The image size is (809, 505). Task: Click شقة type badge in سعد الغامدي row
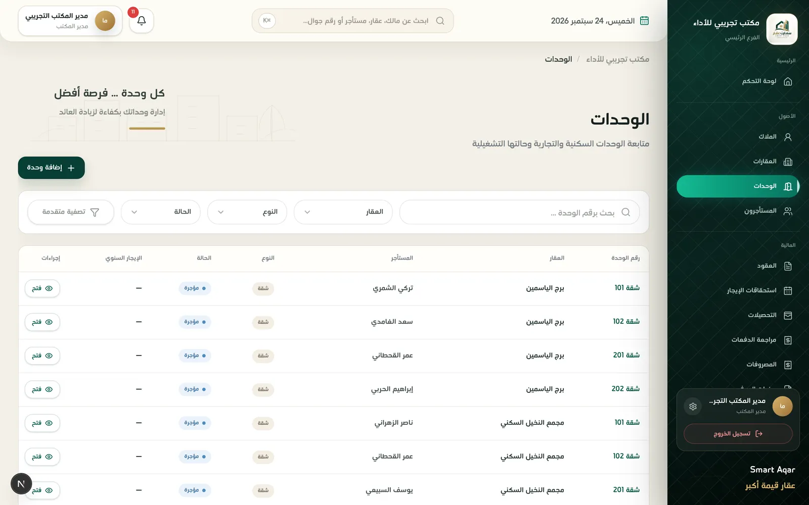263,322
